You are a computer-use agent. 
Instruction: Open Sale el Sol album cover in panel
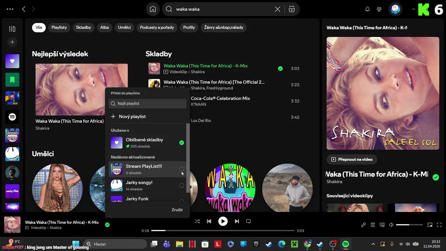pos(383,93)
